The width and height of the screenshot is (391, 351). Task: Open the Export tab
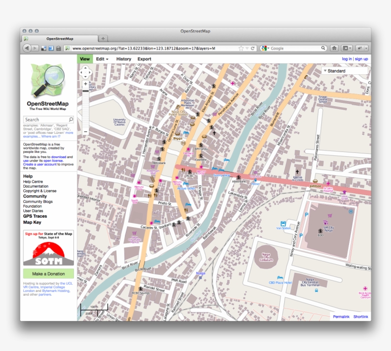pyautogui.click(x=144, y=59)
